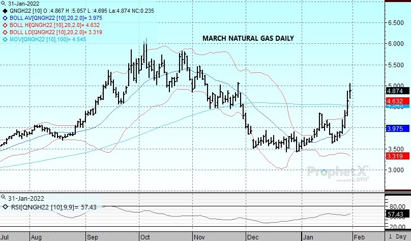Click the red 3.319 lower band label

coord(395,156)
